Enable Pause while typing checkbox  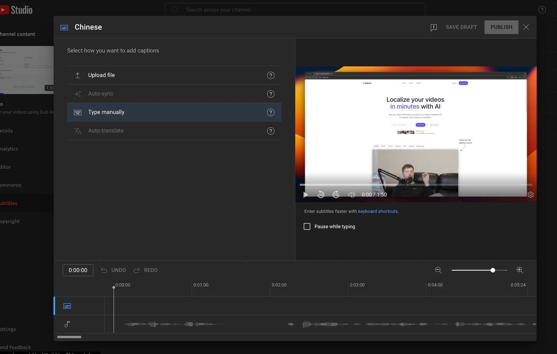coord(307,227)
